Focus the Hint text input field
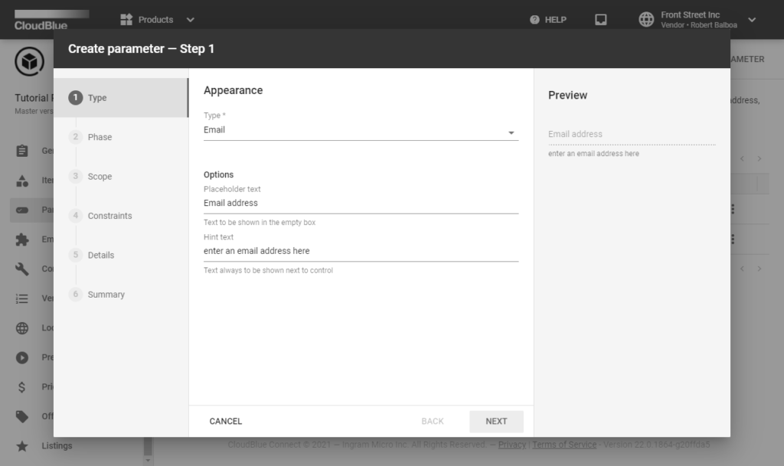 tap(360, 251)
